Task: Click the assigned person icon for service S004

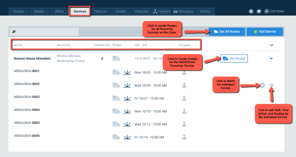Action: tap(184, 111)
